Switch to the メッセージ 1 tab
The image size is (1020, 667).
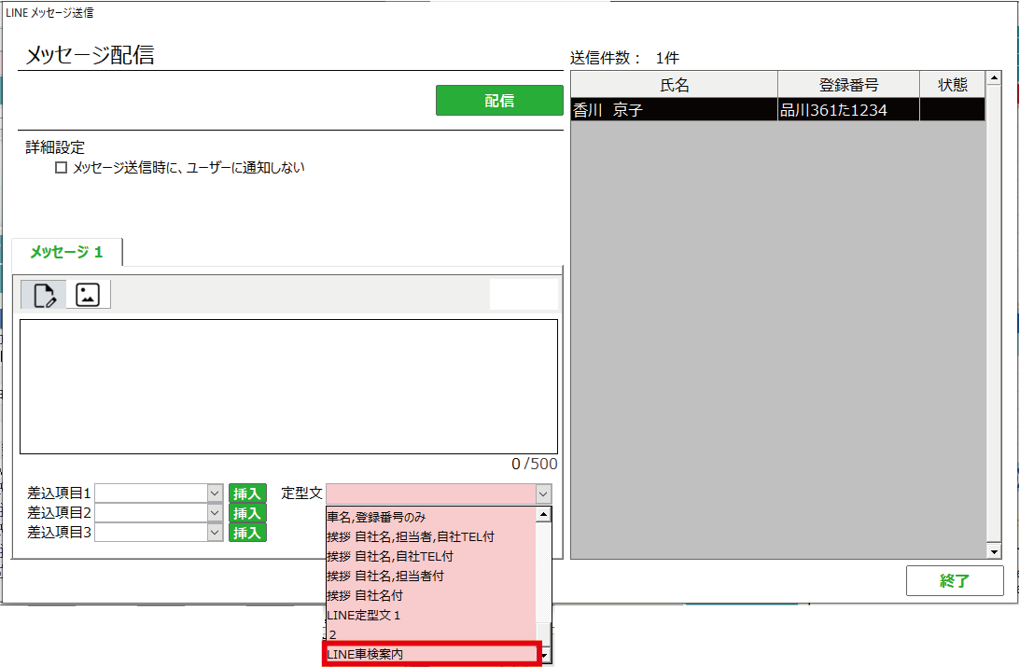coord(67,252)
